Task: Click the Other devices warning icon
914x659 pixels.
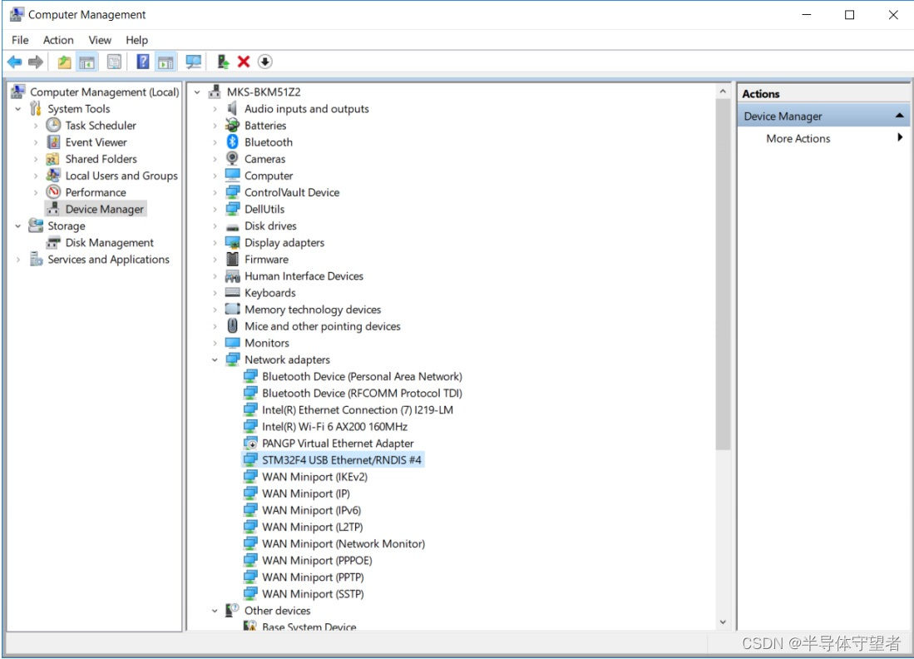Action: tap(232, 611)
